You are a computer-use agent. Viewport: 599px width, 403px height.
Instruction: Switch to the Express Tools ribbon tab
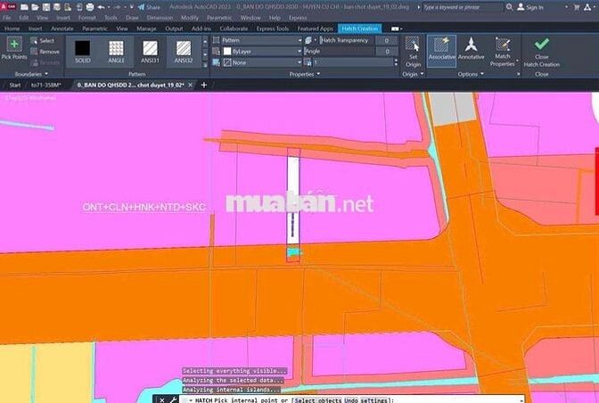click(273, 29)
